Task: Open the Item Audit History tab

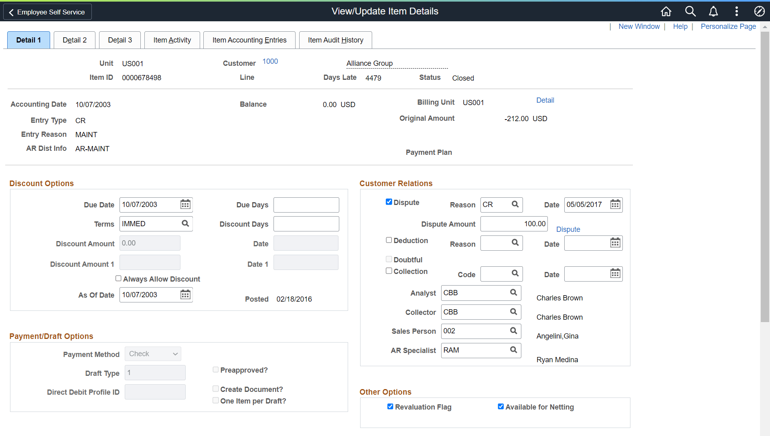Action: [335, 40]
